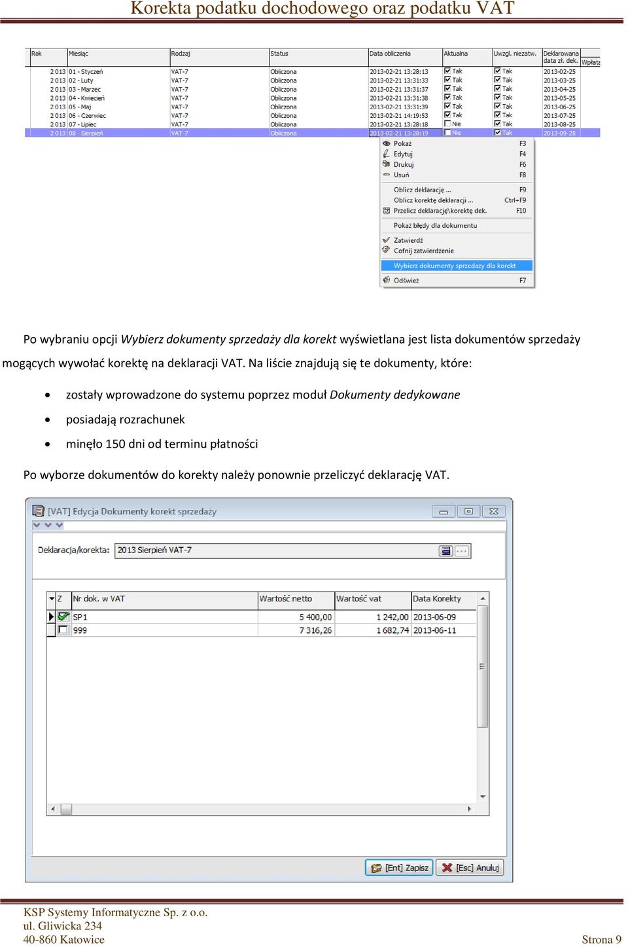Close the VAT Edycja Dokumenty window
This screenshot has height=947, width=628.
pos(494,512)
